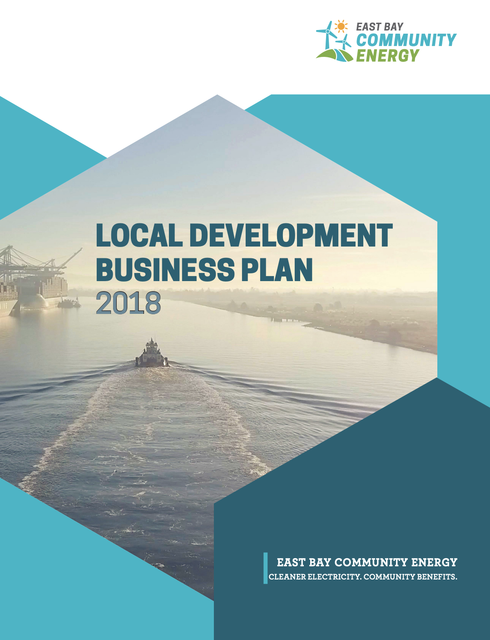Click the "2018" year text
Screen dimensions: 490x640
tap(129, 303)
